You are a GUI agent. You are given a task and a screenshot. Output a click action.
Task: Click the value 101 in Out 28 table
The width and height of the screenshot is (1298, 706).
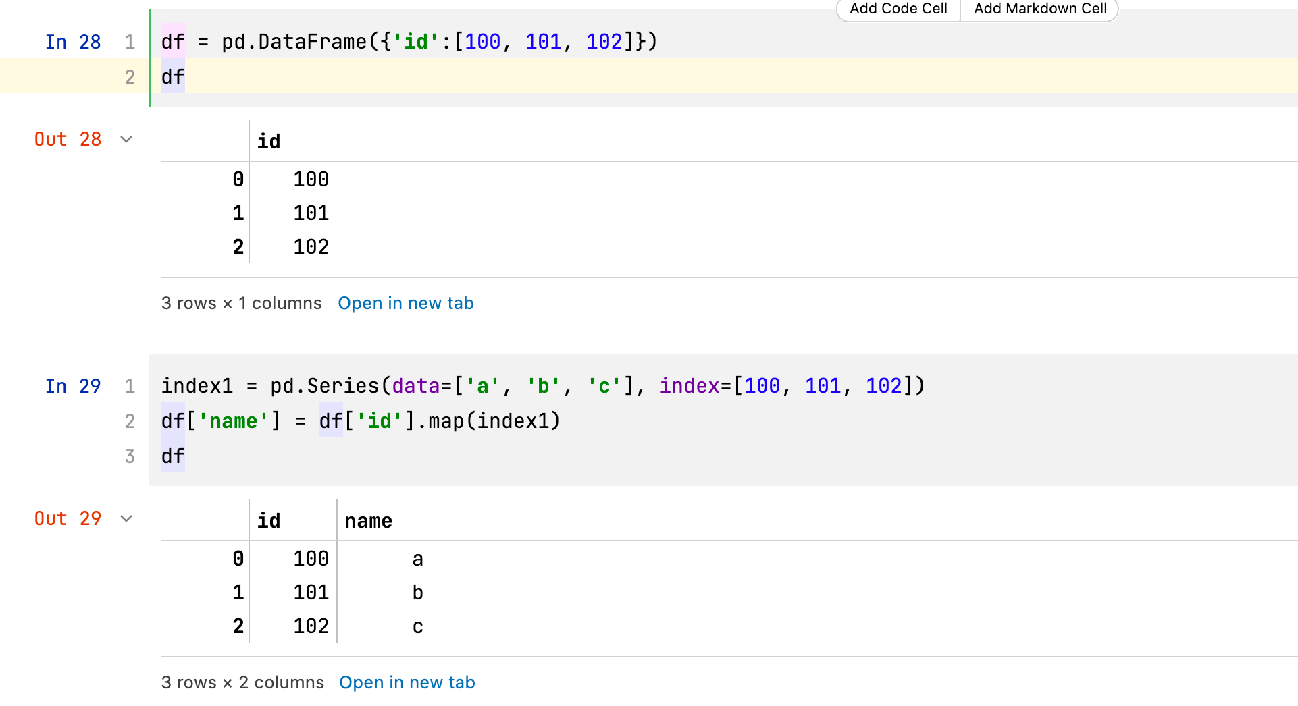tap(311, 213)
